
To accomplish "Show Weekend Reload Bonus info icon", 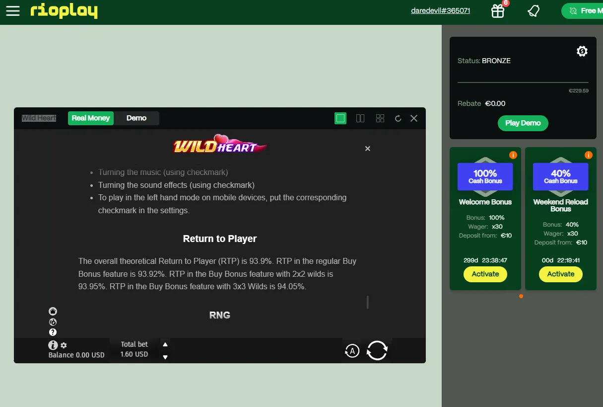I will pos(589,155).
